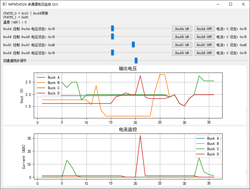250x189 pixels.
Task: Disable BuckB with the BuckB OFF button
Action: click(x=205, y=37)
